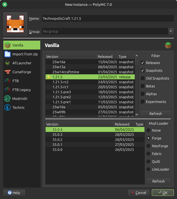Enable the Old Snapshots filter
The width and height of the screenshot is (177, 199).
point(143,78)
